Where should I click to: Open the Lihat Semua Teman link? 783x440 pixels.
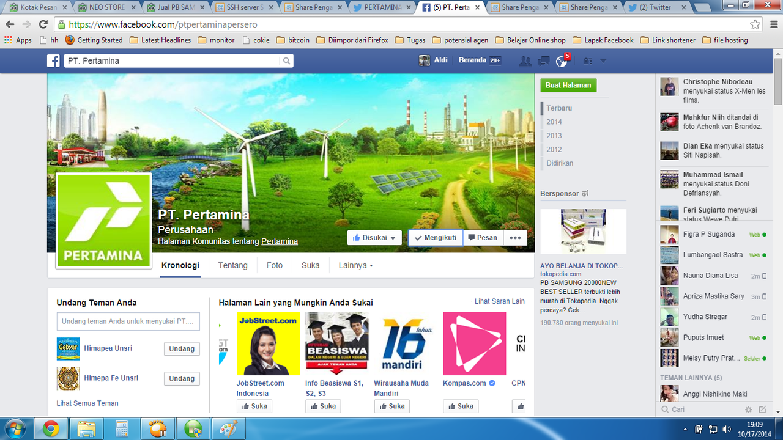(87, 403)
